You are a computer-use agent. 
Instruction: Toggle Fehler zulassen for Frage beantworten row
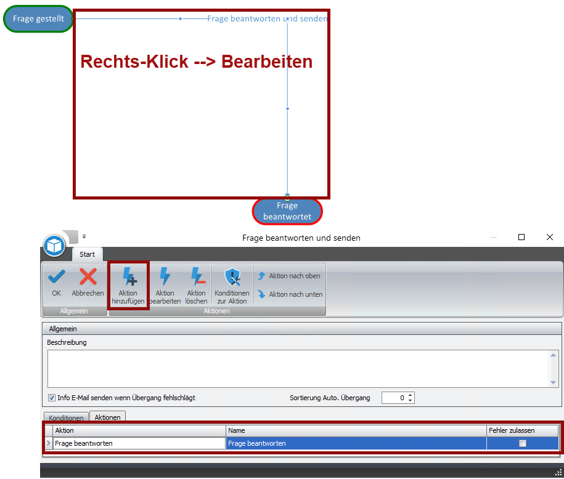coord(523,443)
